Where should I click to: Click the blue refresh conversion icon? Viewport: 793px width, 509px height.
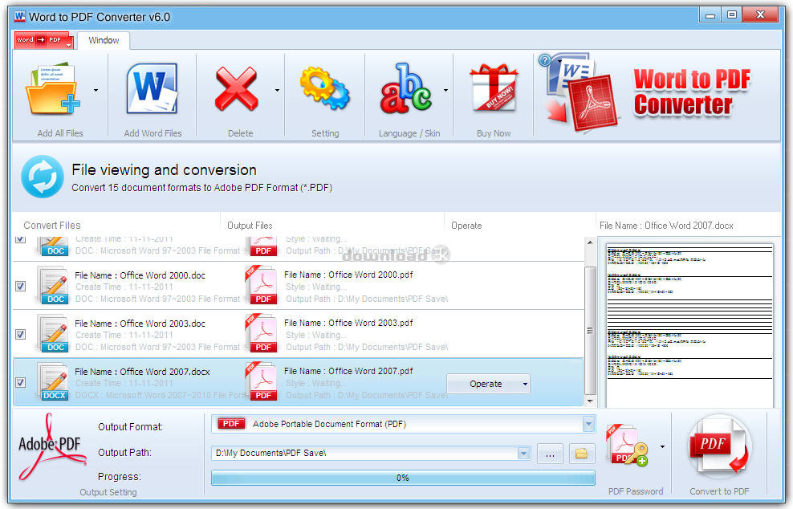pyautogui.click(x=43, y=177)
